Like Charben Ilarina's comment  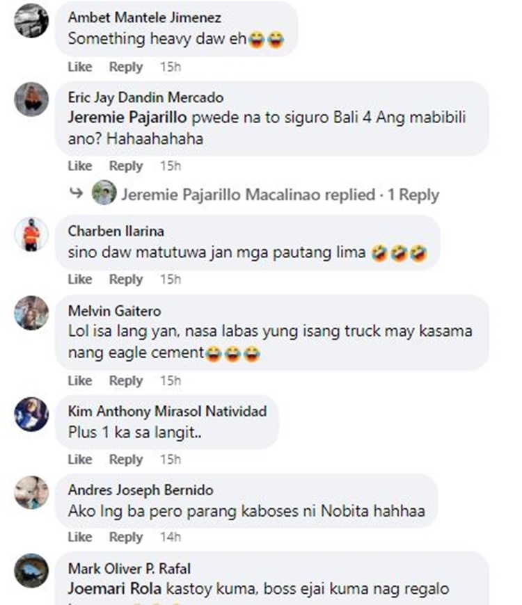(x=80, y=280)
